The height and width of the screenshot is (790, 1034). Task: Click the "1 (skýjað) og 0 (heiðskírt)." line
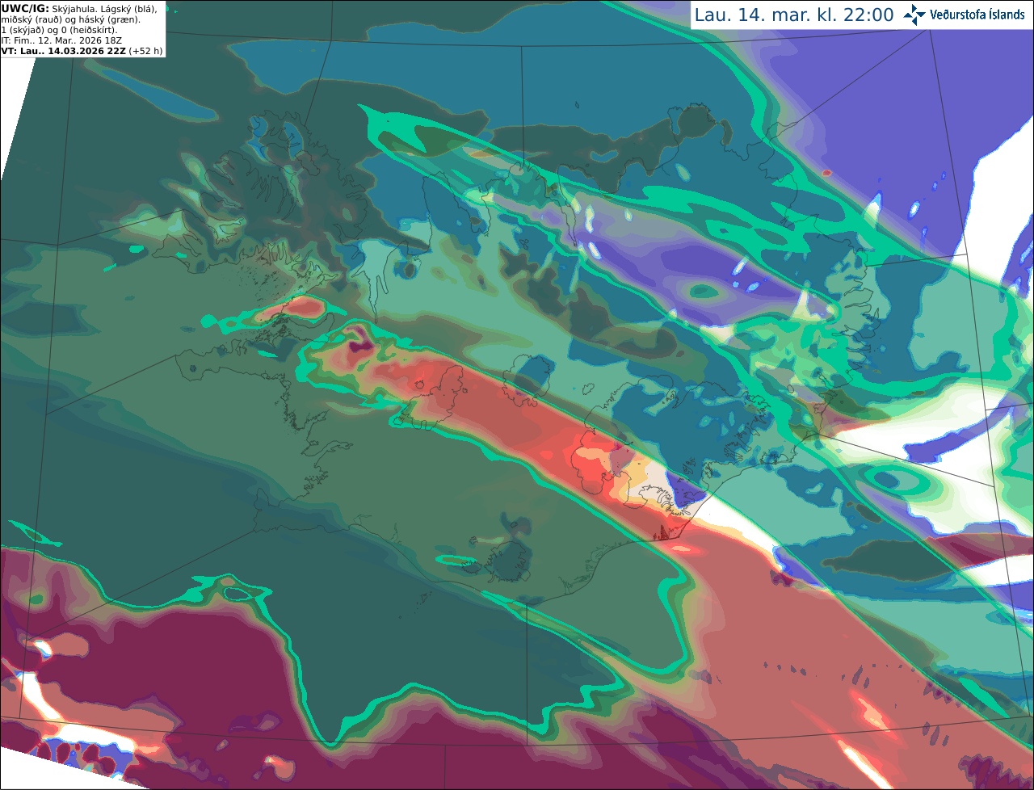[59, 30]
